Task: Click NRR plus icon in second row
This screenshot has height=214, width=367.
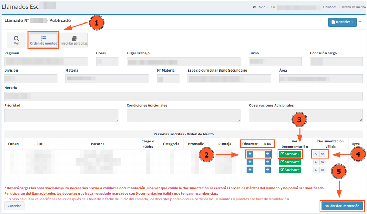Action: pos(268,162)
